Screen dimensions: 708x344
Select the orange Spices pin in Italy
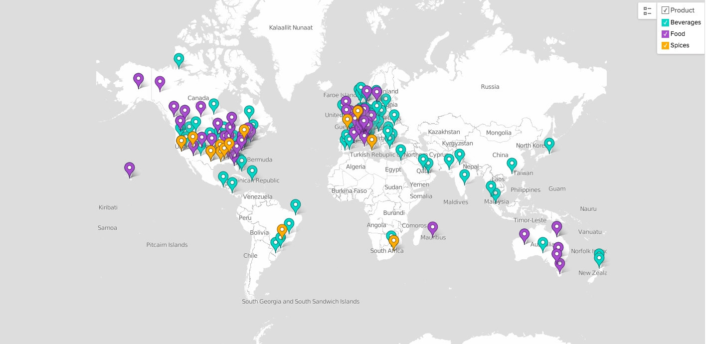coord(371,141)
